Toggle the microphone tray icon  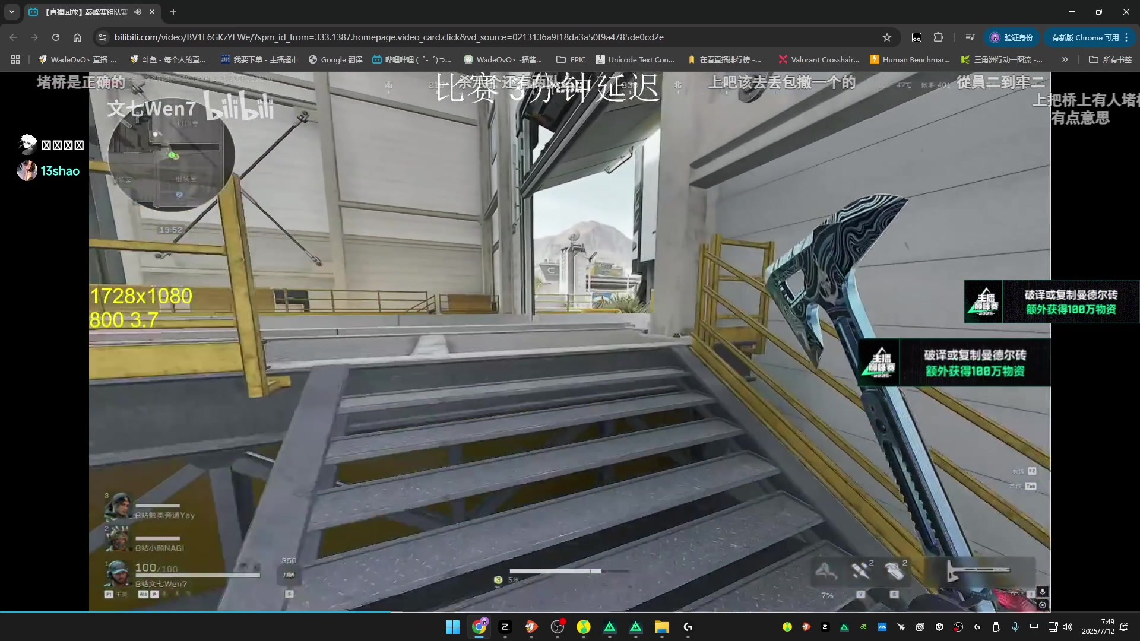[x=1015, y=627]
